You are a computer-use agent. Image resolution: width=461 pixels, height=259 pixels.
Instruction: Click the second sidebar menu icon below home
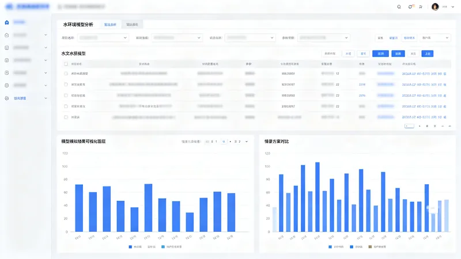(7, 35)
